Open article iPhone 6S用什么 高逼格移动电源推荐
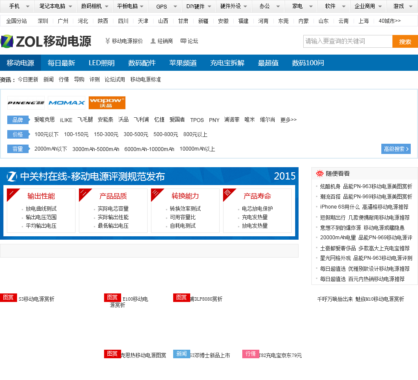 tap(364, 207)
